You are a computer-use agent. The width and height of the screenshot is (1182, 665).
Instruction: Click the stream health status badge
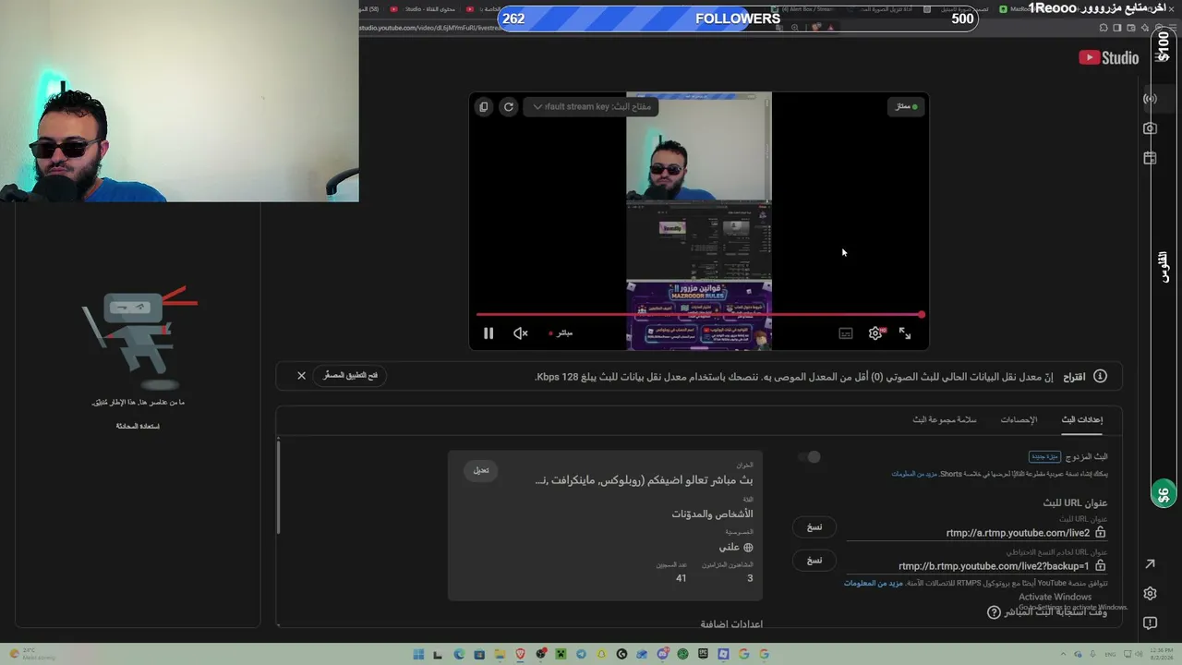coord(907,107)
